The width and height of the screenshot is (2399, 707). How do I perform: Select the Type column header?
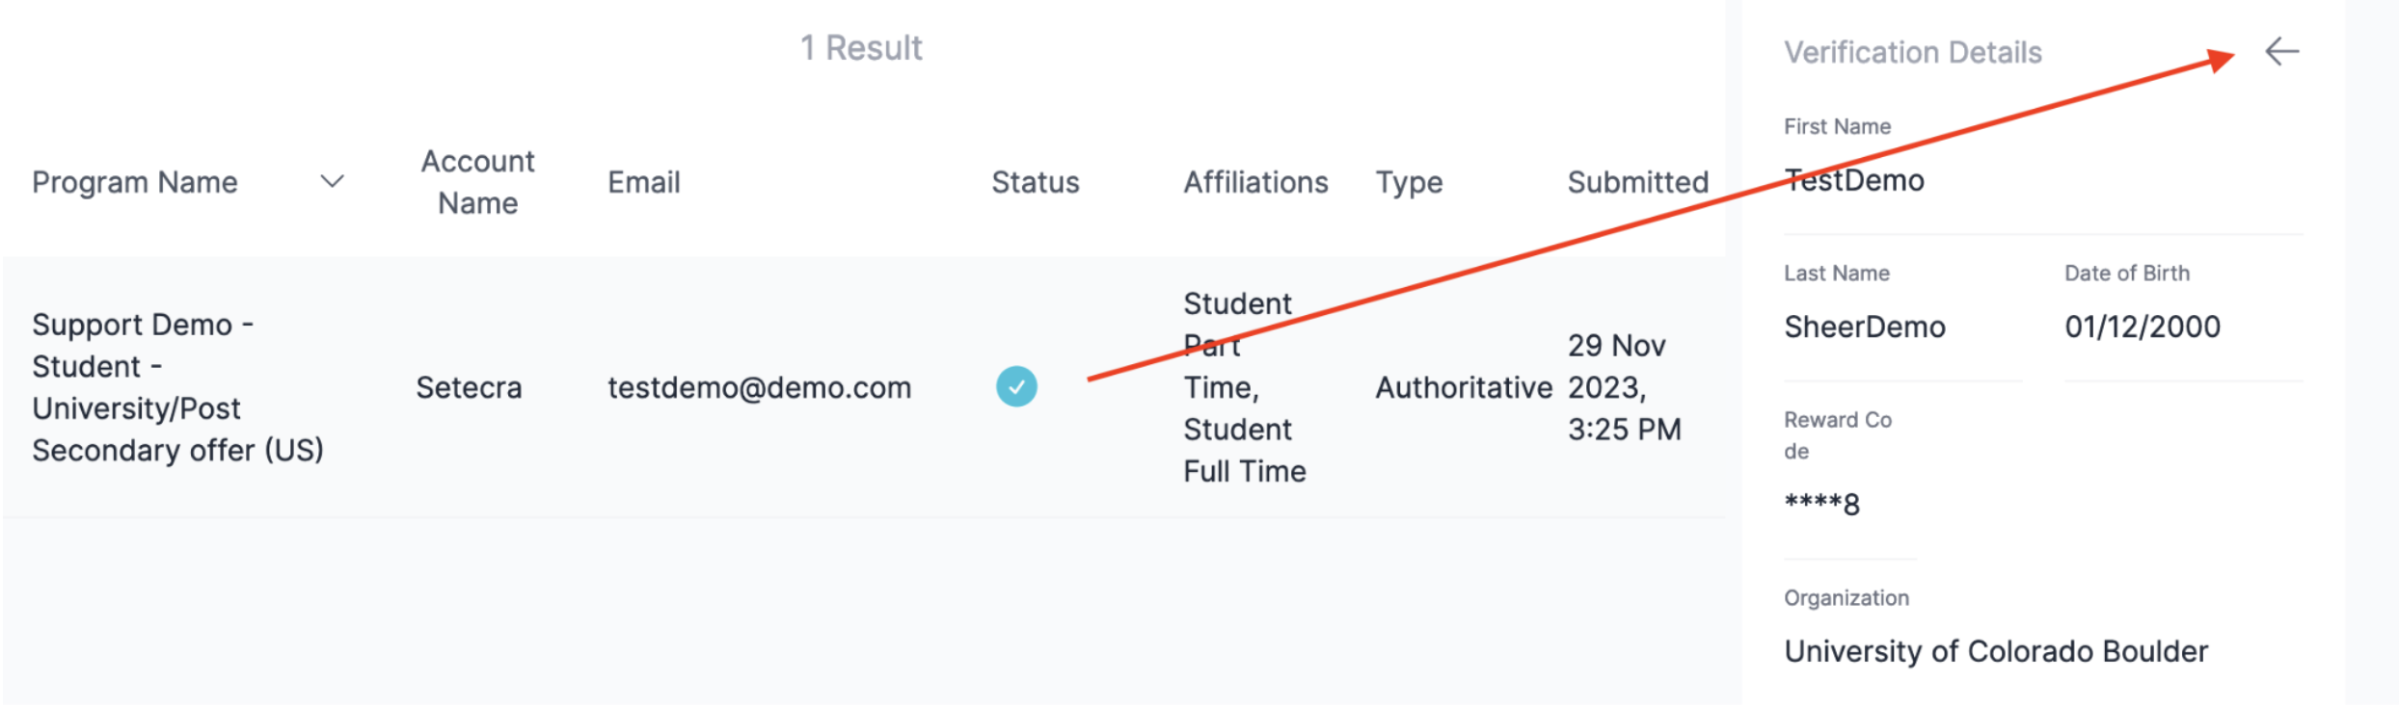tap(1409, 182)
